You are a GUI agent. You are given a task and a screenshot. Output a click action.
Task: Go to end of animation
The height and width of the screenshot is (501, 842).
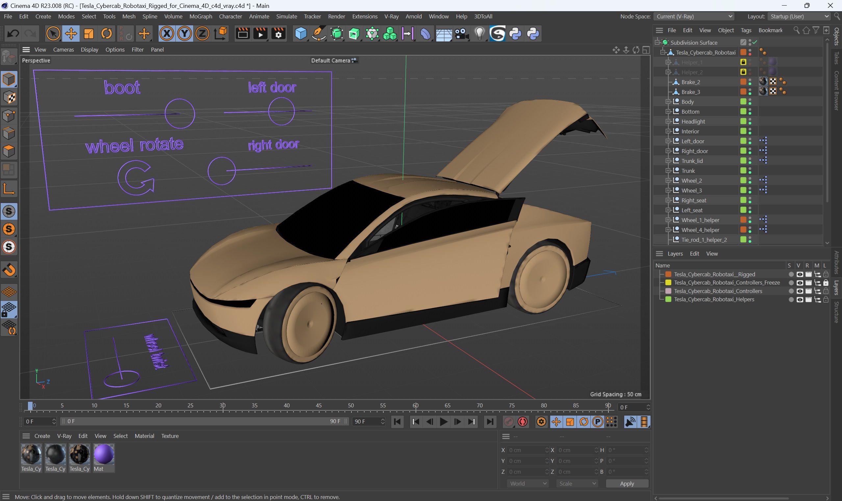[x=490, y=422]
